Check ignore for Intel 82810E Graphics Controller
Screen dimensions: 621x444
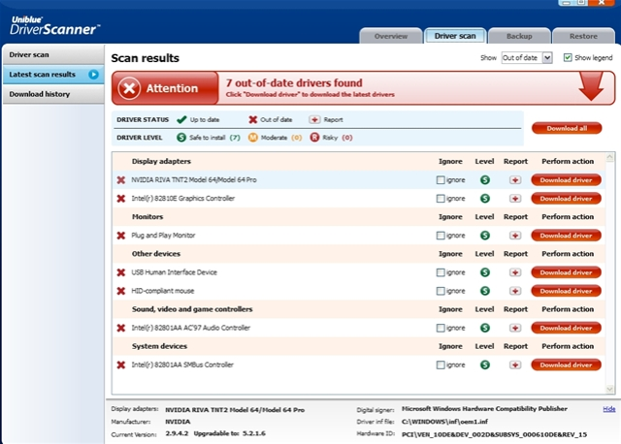441,199
